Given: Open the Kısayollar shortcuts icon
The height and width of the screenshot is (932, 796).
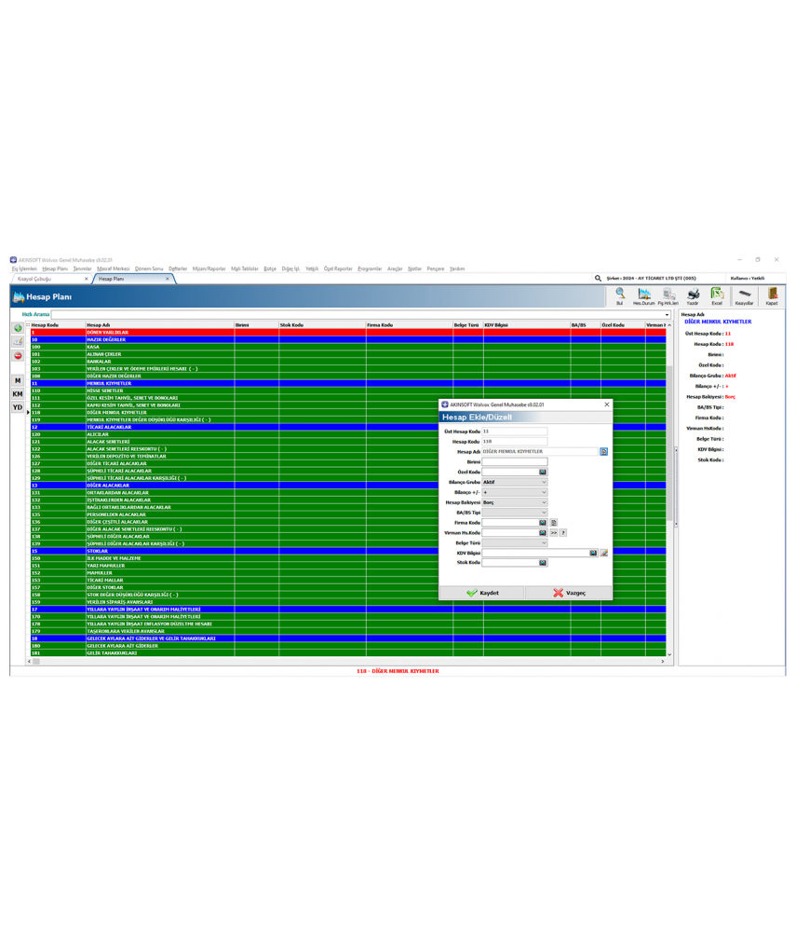Looking at the screenshot, I should (744, 295).
